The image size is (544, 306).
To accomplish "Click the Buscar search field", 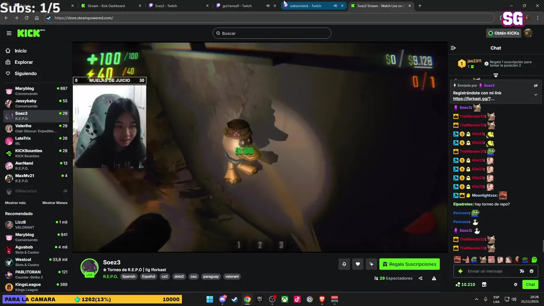I will (x=272, y=33).
